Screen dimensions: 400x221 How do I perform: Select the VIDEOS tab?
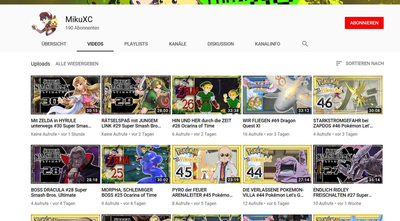tap(95, 44)
